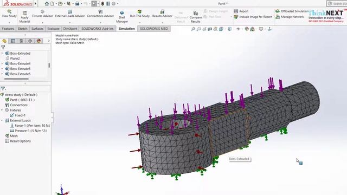The width and height of the screenshot is (347, 195).
Task: Open the ConfigurationManager tab icon
Action: tap(22, 41)
